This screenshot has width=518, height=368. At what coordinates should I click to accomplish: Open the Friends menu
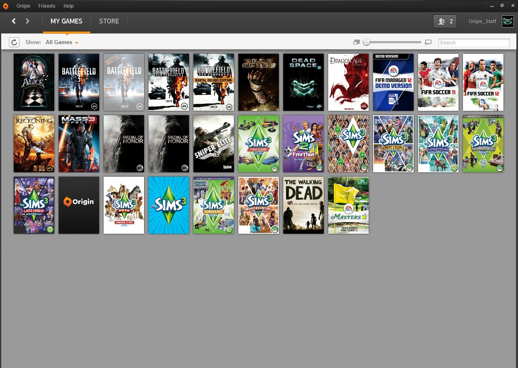(47, 6)
